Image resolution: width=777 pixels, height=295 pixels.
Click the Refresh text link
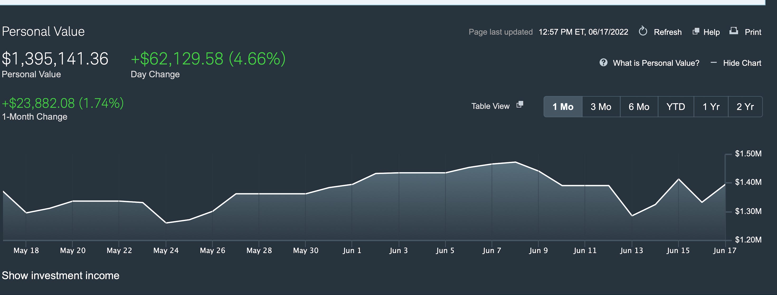coord(667,32)
